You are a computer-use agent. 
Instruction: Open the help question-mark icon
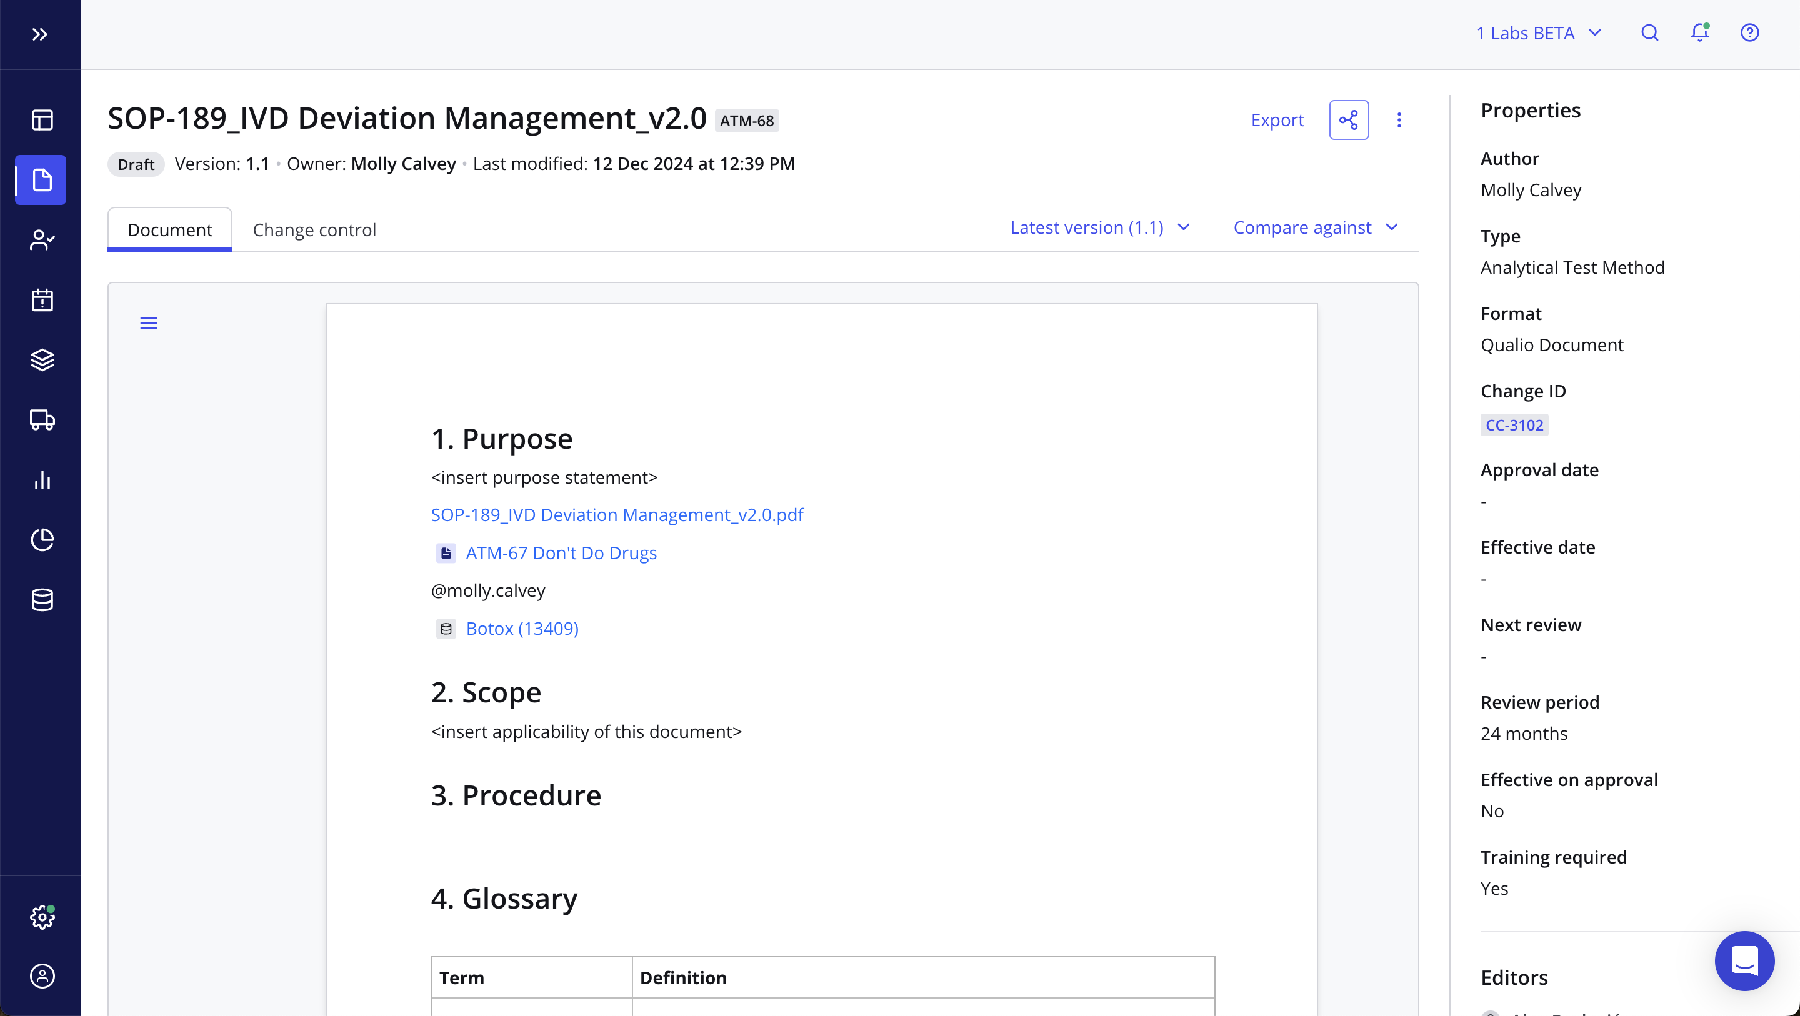1749,32
